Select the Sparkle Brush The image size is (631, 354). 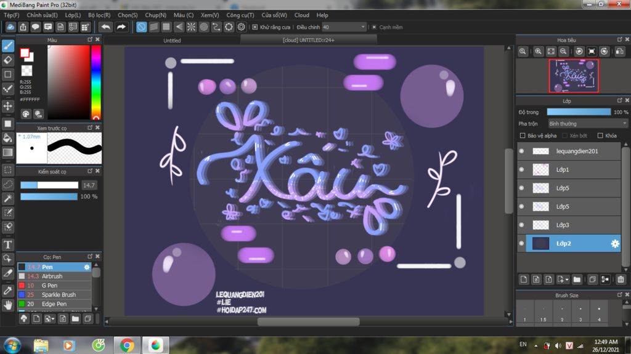click(54, 295)
